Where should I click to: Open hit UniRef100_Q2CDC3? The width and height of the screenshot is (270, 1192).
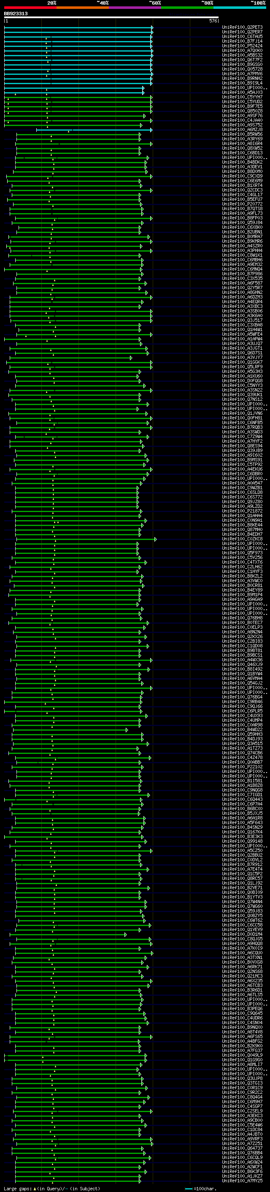[242, 190]
